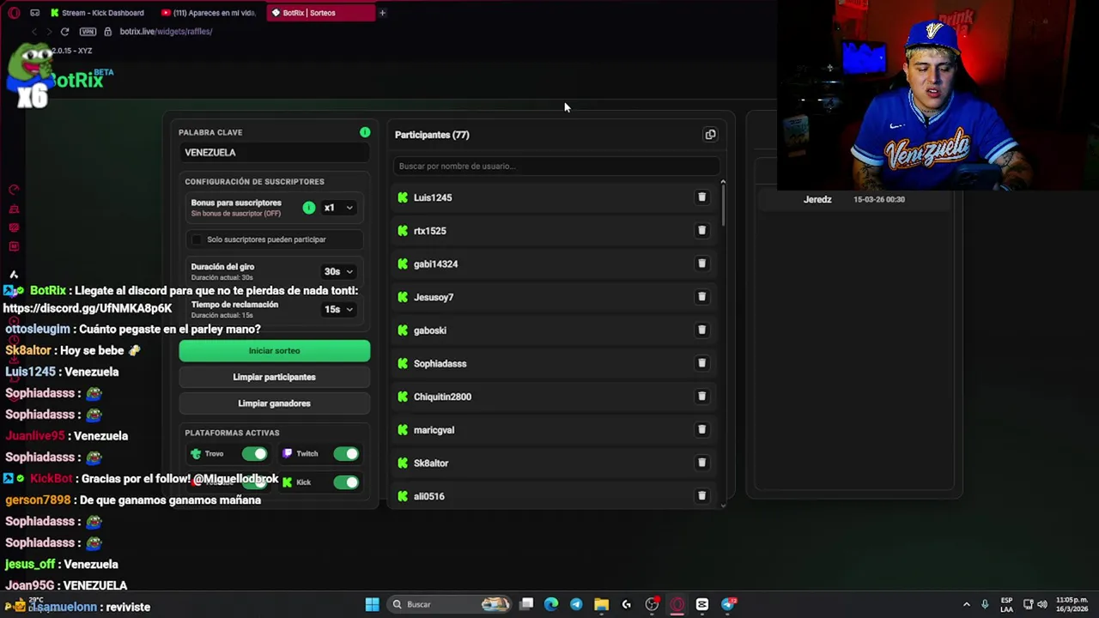Click the Limpiar ganadores button
Viewport: 1099px width, 618px height.
click(275, 403)
